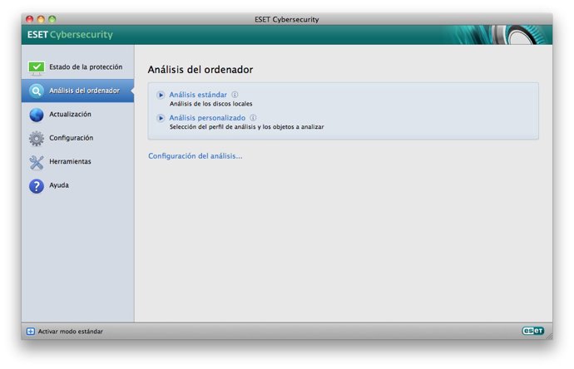Start Análisis estándar scan
The width and height of the screenshot is (574, 369).
click(198, 95)
